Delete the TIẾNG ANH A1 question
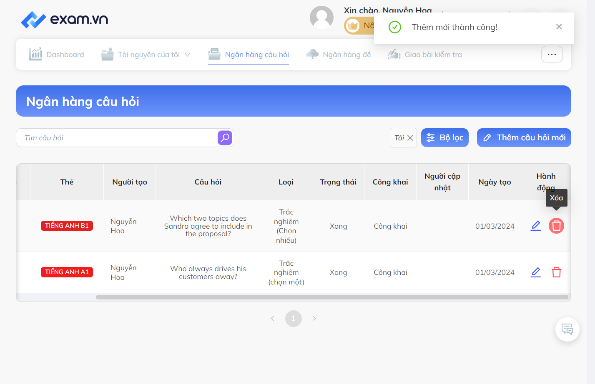 [x=557, y=272]
